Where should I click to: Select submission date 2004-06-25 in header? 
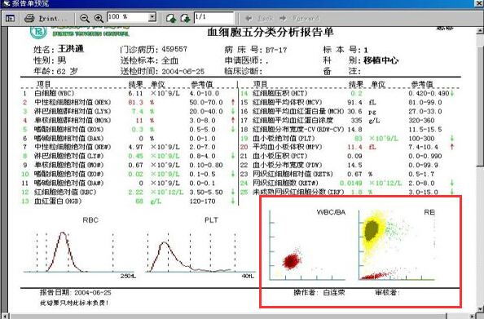(x=183, y=72)
